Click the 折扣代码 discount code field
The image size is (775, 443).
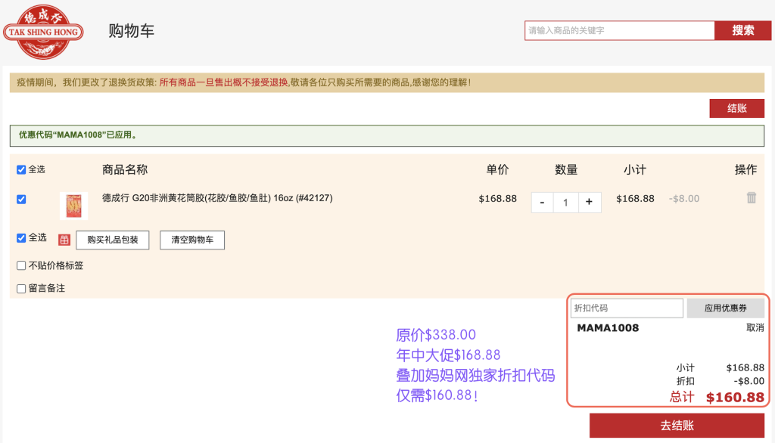(x=627, y=308)
